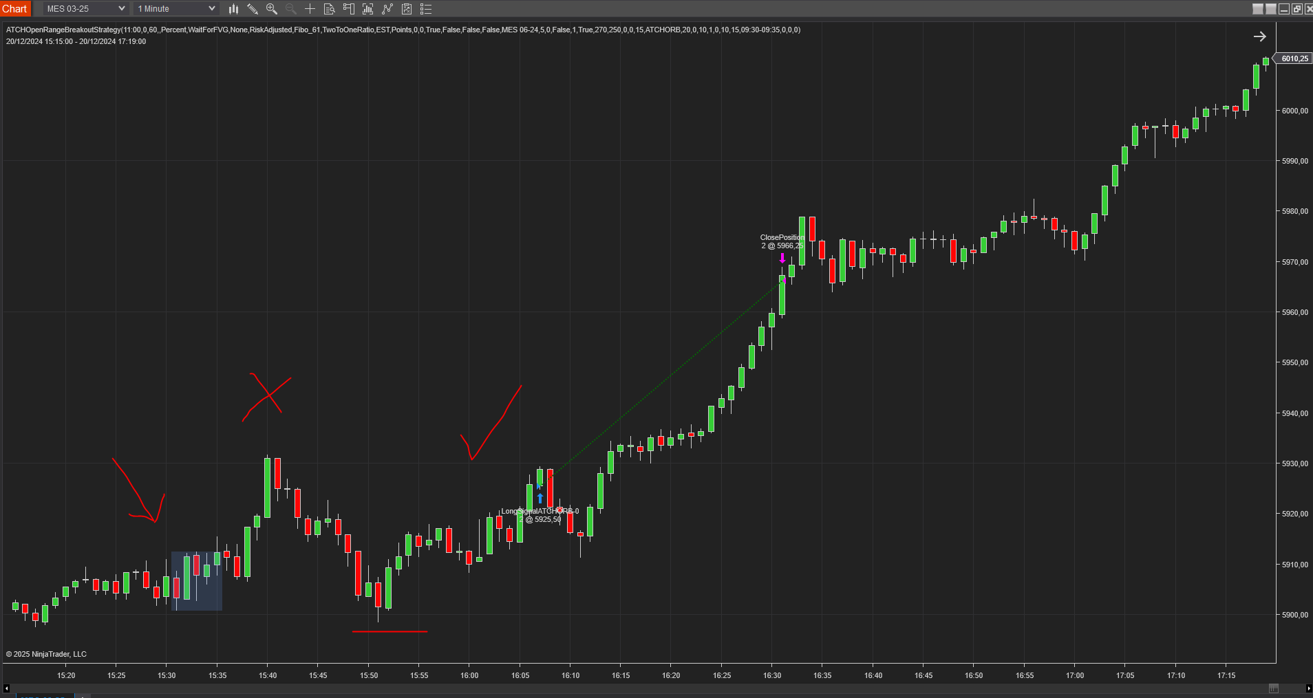
Task: Select the drawing tools pencil icon
Action: click(253, 9)
